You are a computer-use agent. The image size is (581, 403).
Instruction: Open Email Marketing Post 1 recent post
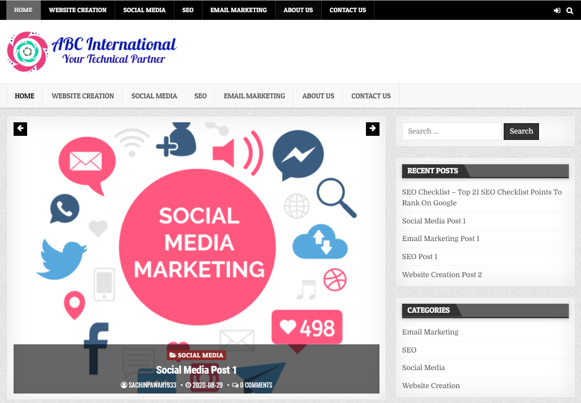[x=440, y=238]
